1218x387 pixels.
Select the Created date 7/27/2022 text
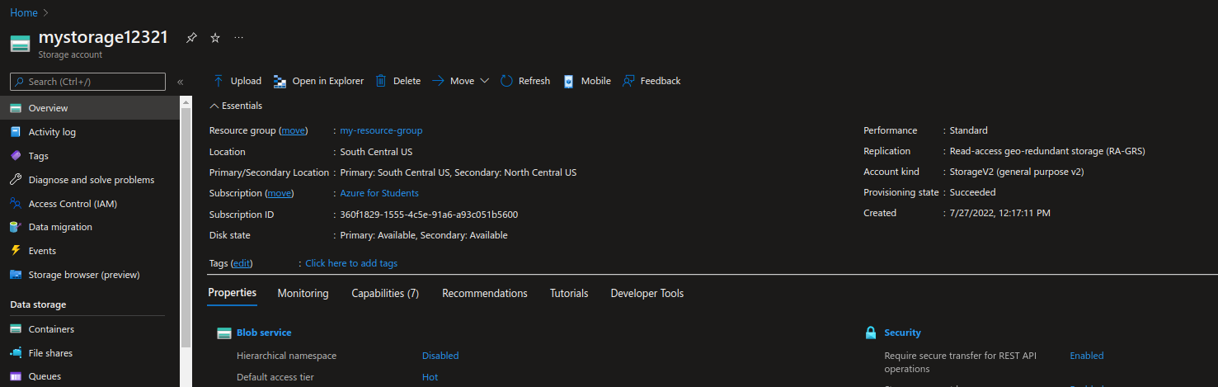point(999,213)
